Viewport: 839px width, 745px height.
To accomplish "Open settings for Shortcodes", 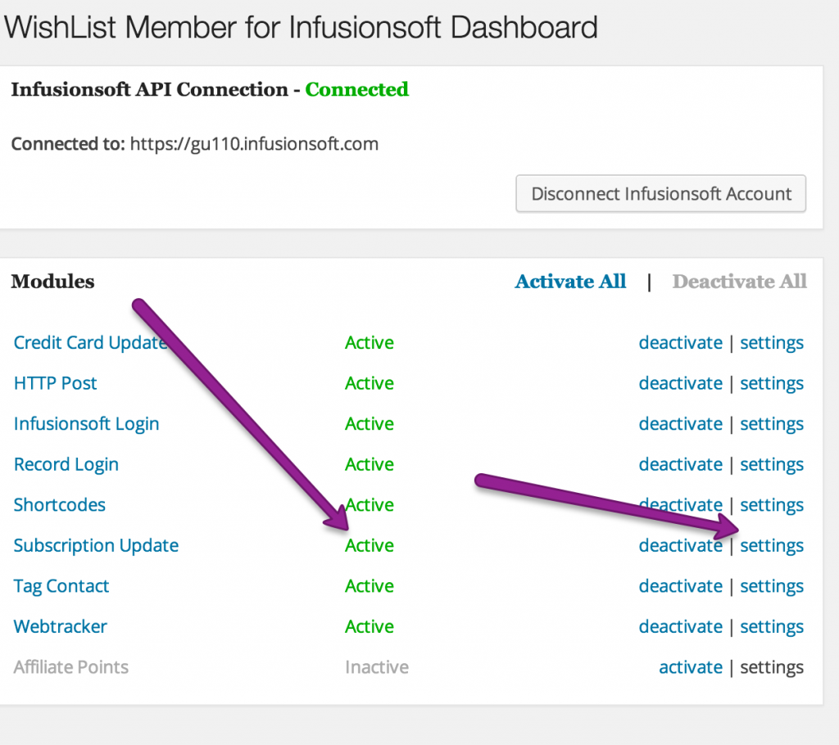I will click(772, 505).
